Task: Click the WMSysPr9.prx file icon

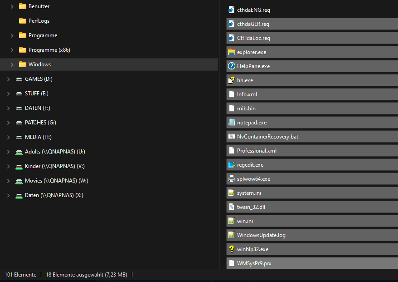Action: 231,263
